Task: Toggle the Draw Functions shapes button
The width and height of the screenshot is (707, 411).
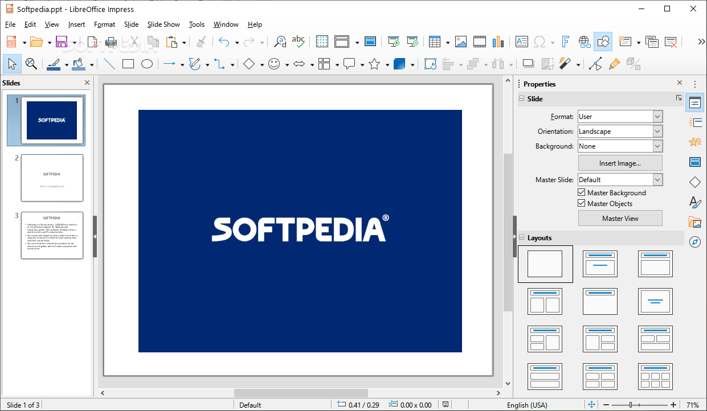Action: [x=603, y=42]
